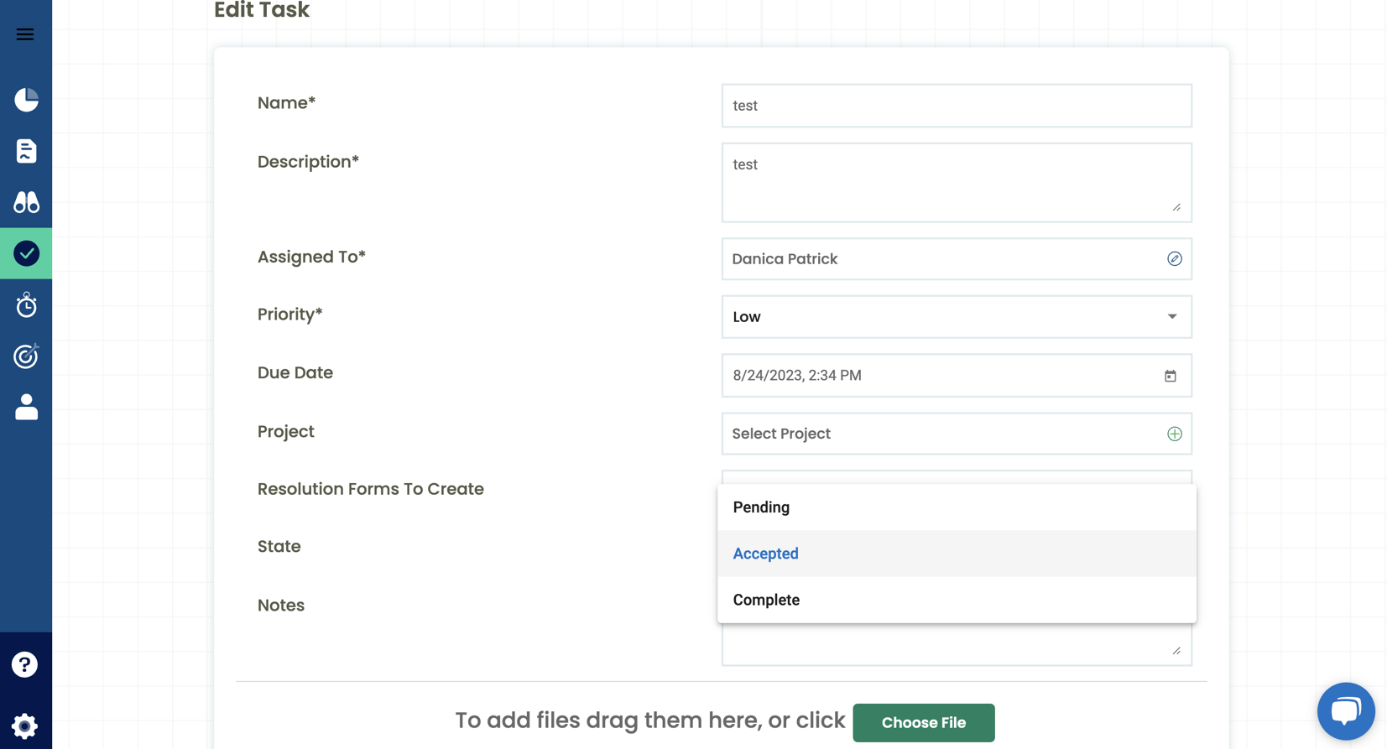Viewport: 1387px width, 749px height.
Task: Click the plus icon in Select Project
Action: click(1174, 434)
